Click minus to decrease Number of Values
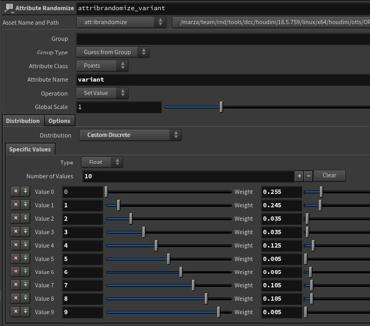Screen dimensions: 370x326 coord(308,176)
